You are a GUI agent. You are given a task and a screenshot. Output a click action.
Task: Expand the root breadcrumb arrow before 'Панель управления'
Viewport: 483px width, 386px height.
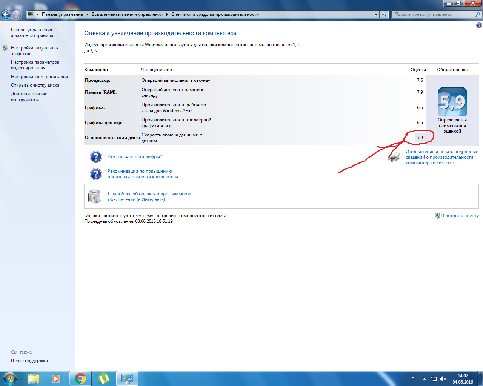pyautogui.click(x=38, y=14)
